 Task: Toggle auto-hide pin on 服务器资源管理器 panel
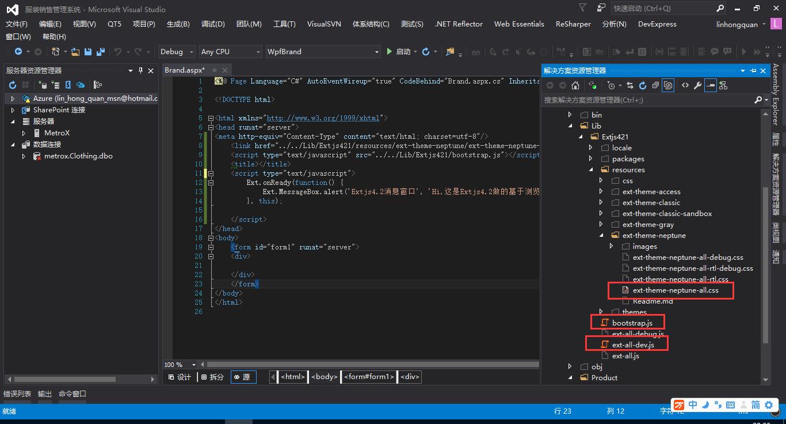(140, 70)
